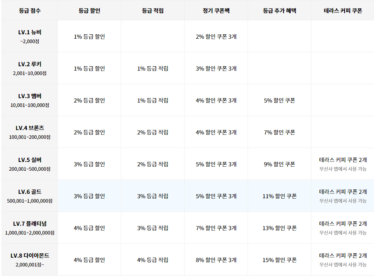Select the 4% 등급 적립 cell
The width and height of the screenshot is (374, 276).
[x=153, y=260]
